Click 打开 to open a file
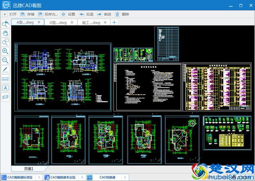Image resolution: width=255 pixels, height=181 pixels. click(x=10, y=14)
